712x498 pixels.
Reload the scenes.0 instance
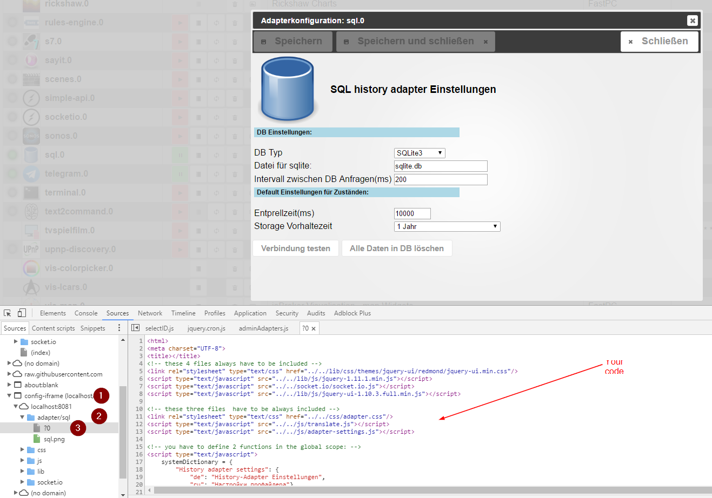(216, 79)
